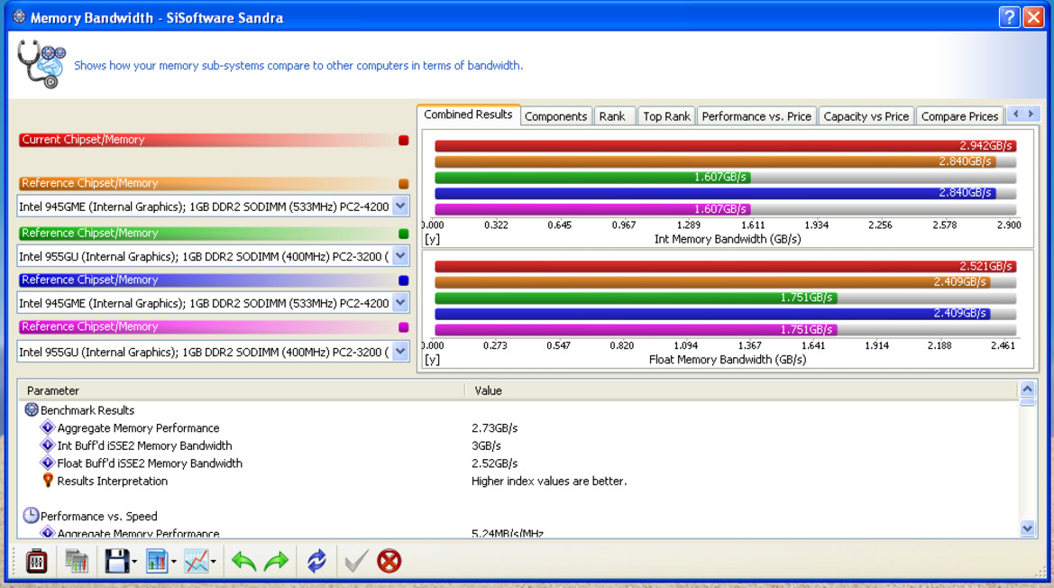
Task: Click the blue refresh arrows icon
Action: (x=316, y=560)
